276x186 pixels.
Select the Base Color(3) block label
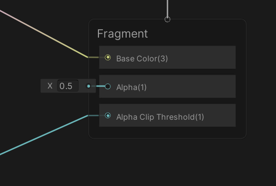tap(142, 58)
